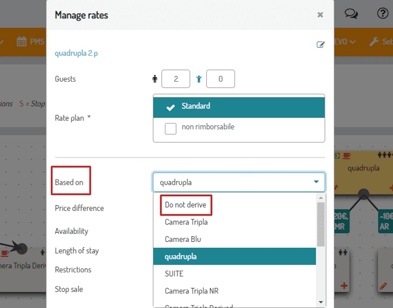Image resolution: width=393 pixels, height=308 pixels.
Task: Check the non rimborsabile rate plan
Action: [x=171, y=129]
